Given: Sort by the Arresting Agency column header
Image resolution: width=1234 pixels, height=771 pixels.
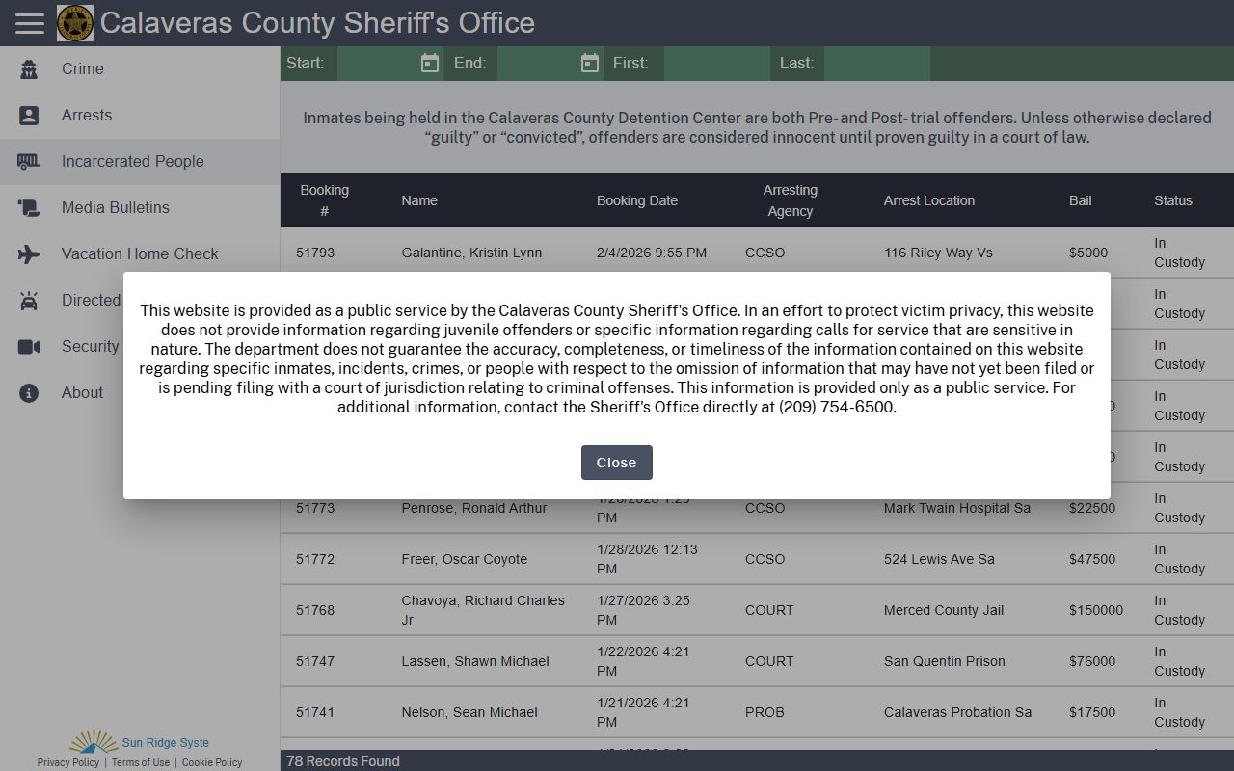Looking at the screenshot, I should pos(791,200).
